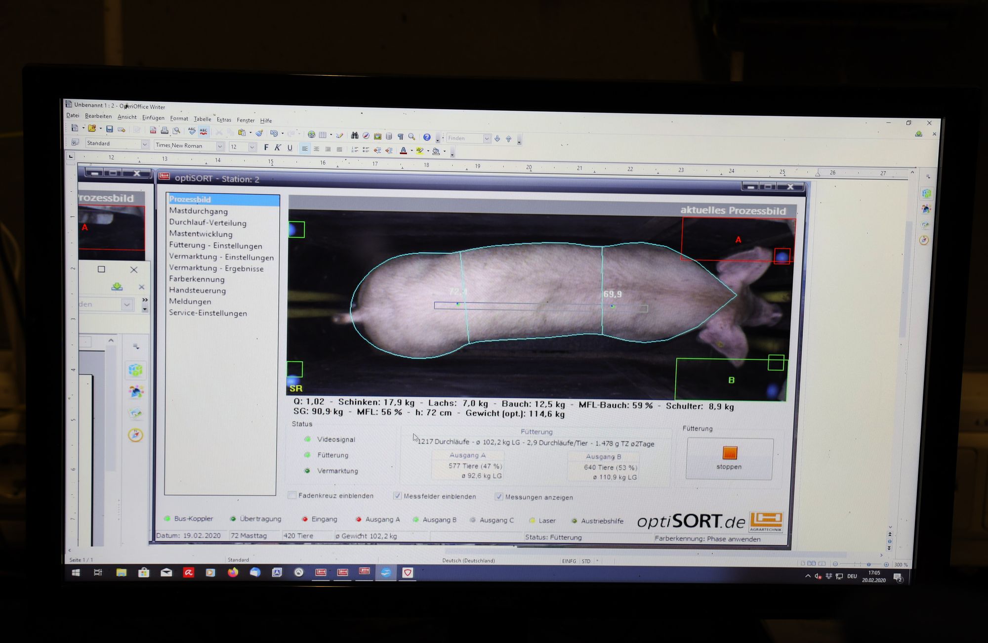988x643 pixels.
Task: Enable Fadenkreuz einblenden checkbox
Action: point(292,495)
